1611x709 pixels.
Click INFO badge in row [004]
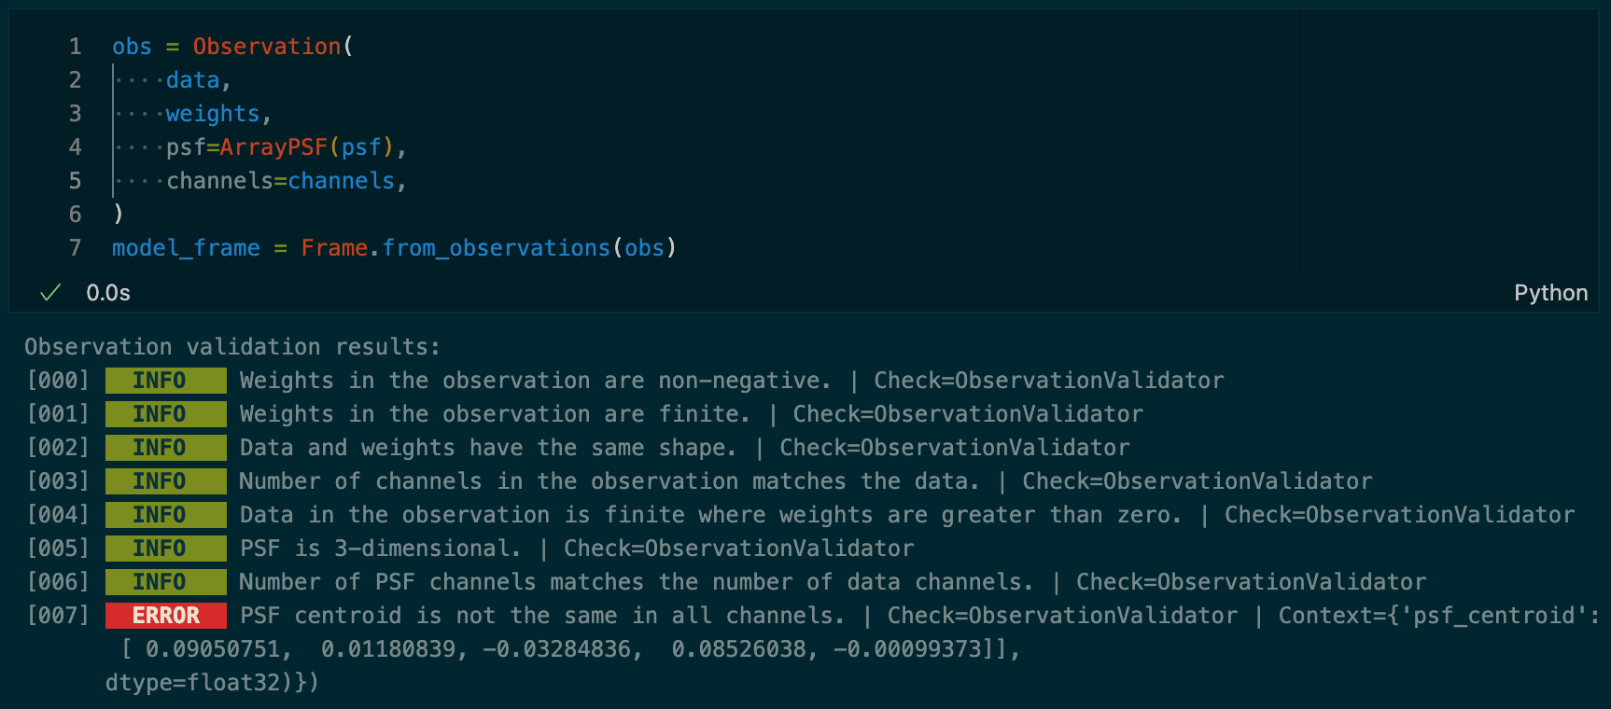click(x=166, y=515)
